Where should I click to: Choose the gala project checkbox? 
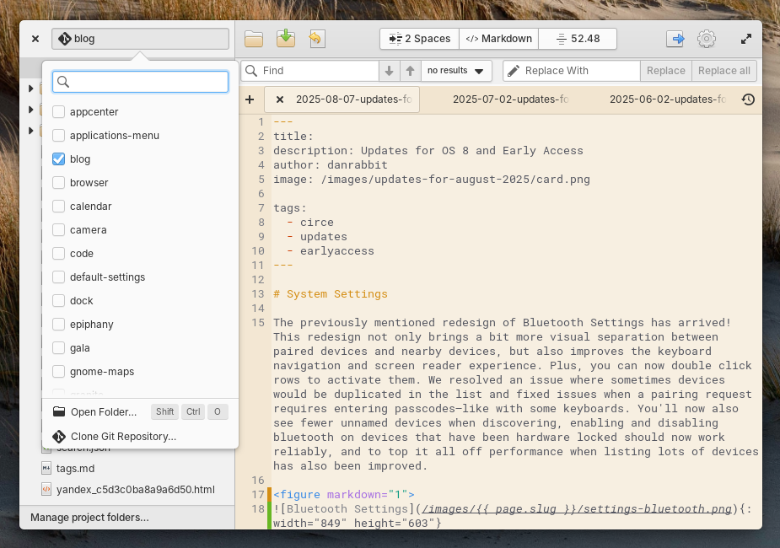pyautogui.click(x=59, y=348)
